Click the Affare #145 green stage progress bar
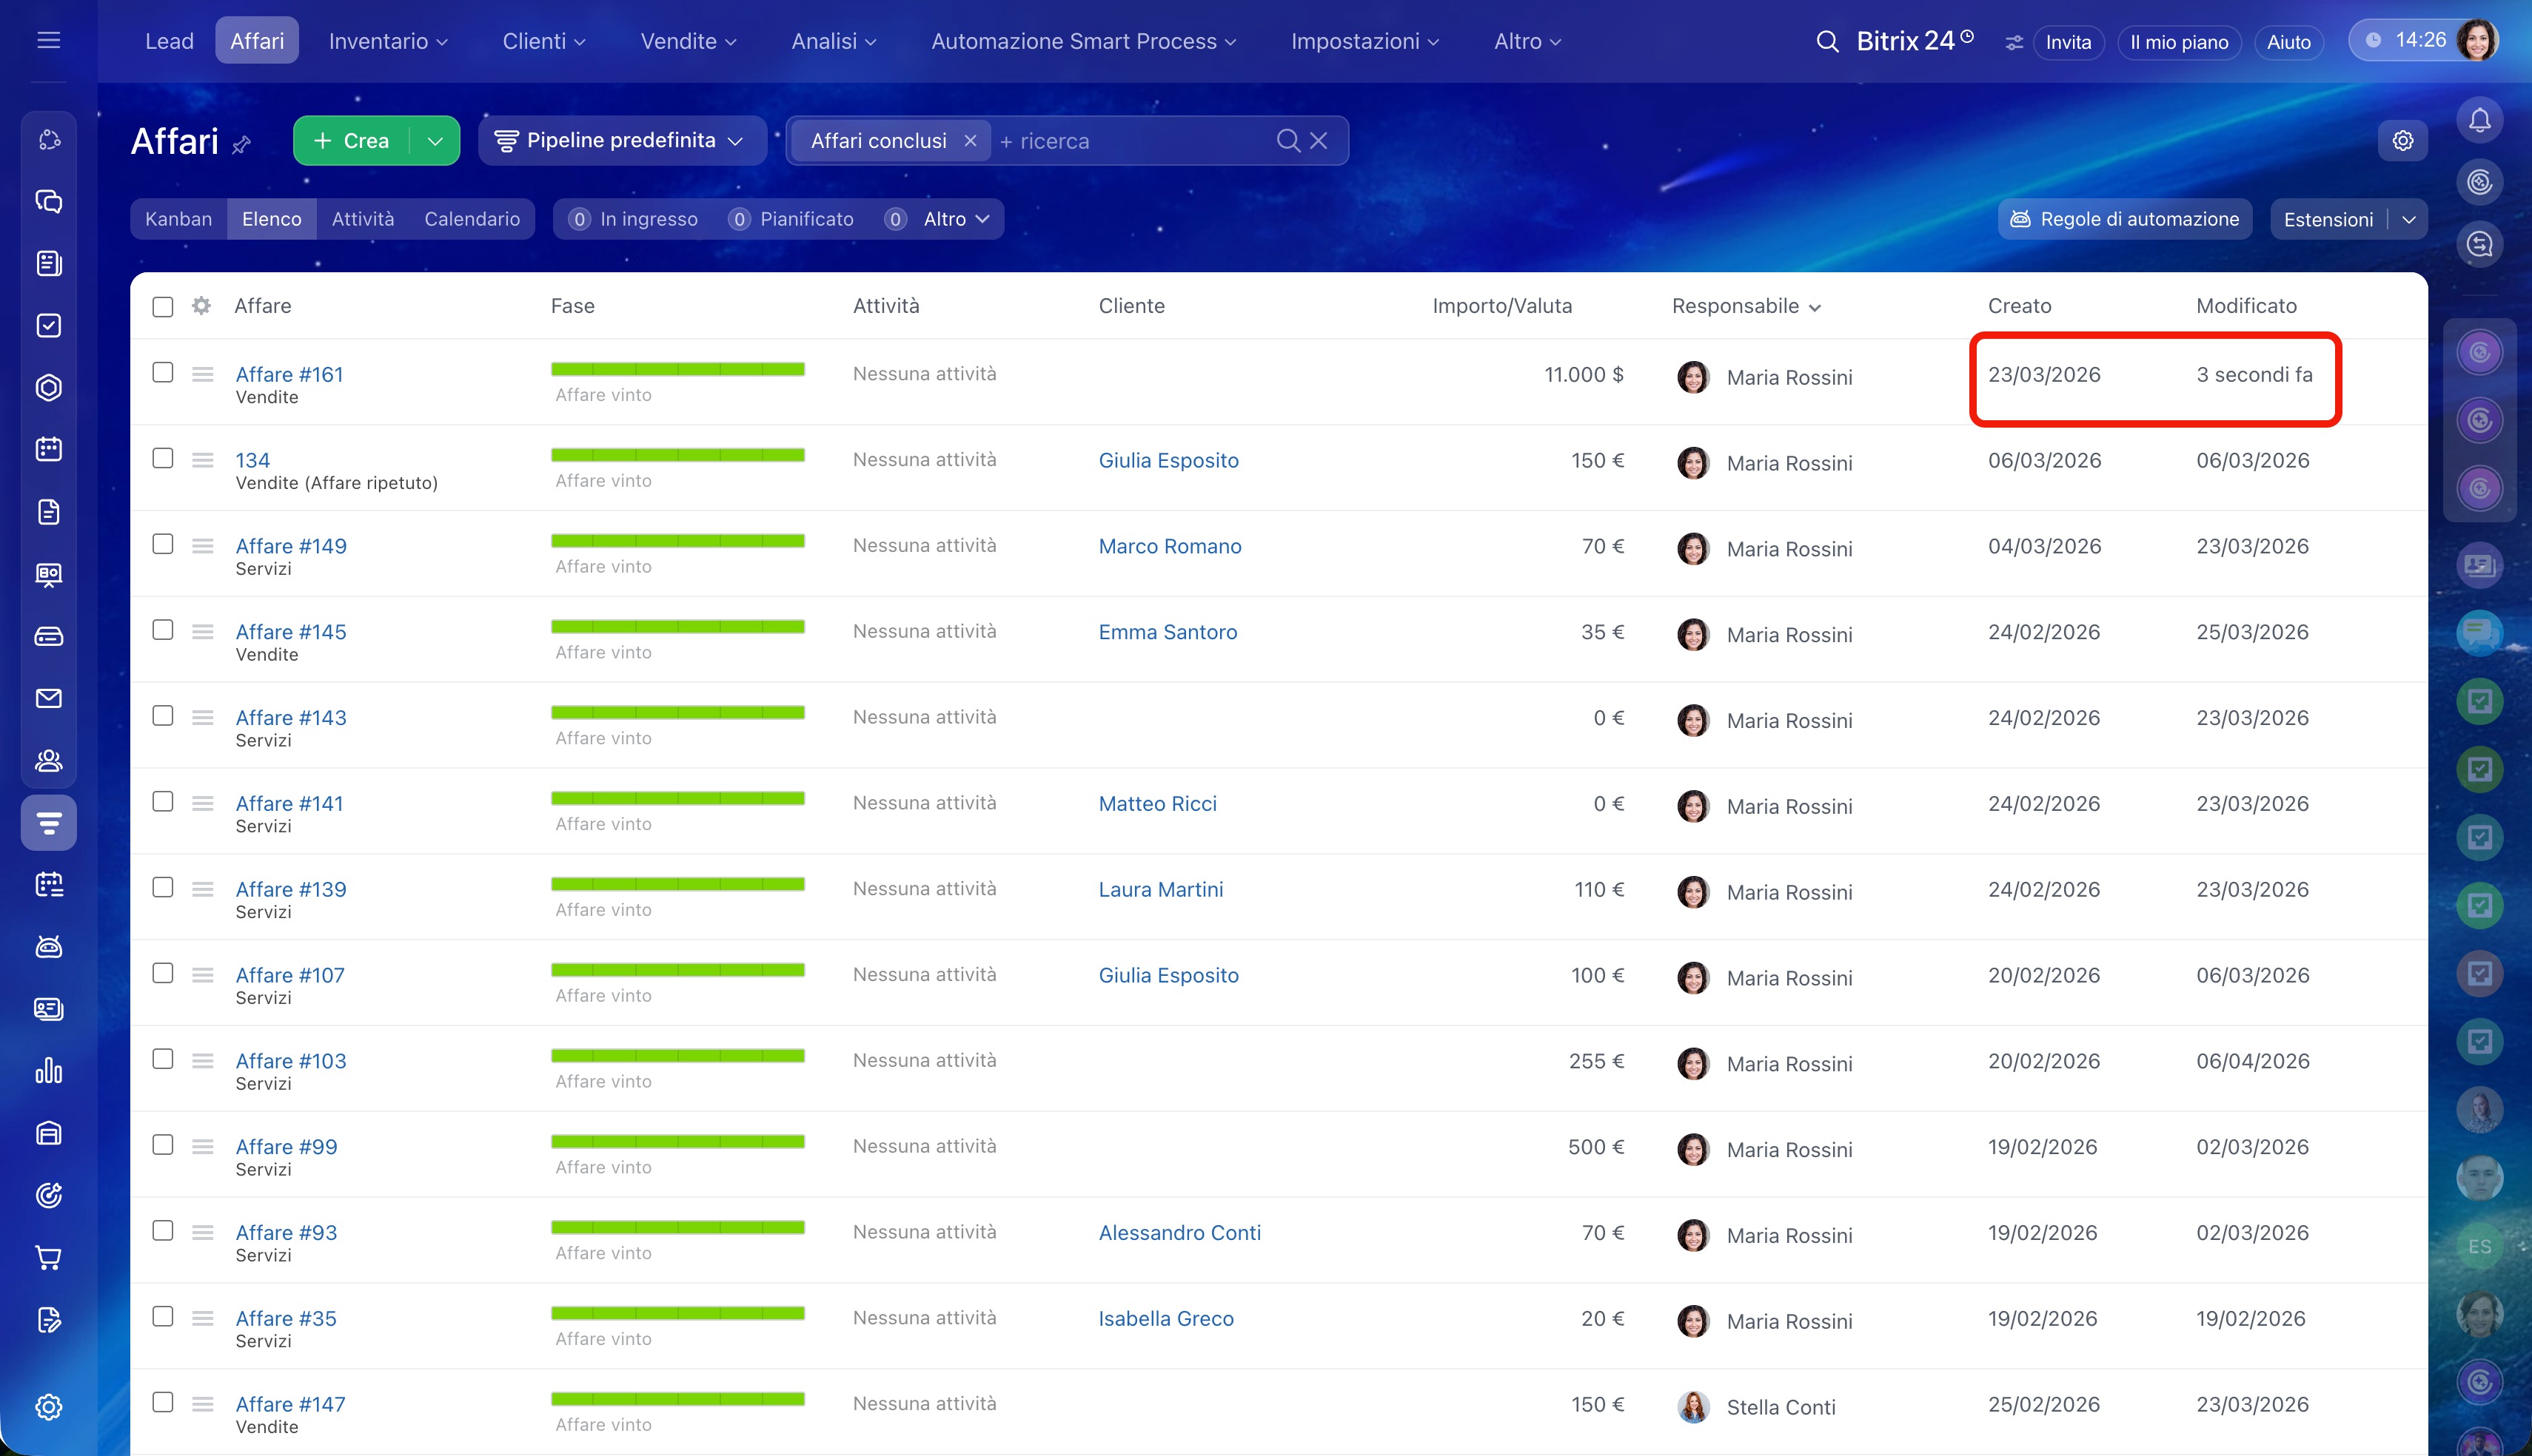 [677, 627]
